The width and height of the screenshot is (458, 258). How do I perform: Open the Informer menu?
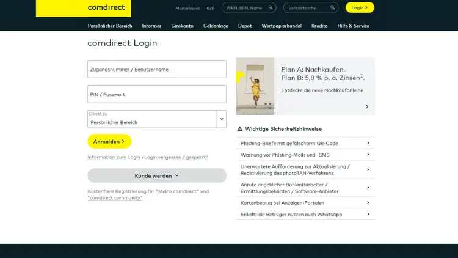[x=151, y=26]
